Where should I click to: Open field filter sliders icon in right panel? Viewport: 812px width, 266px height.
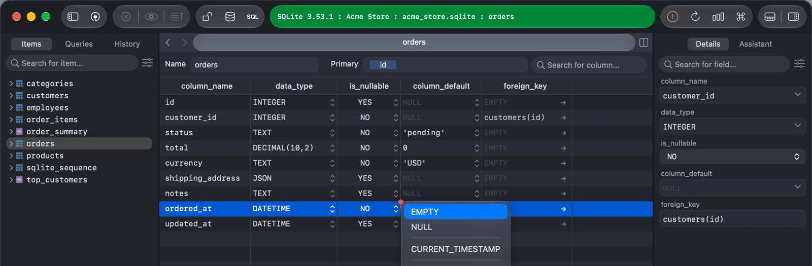coord(799,63)
